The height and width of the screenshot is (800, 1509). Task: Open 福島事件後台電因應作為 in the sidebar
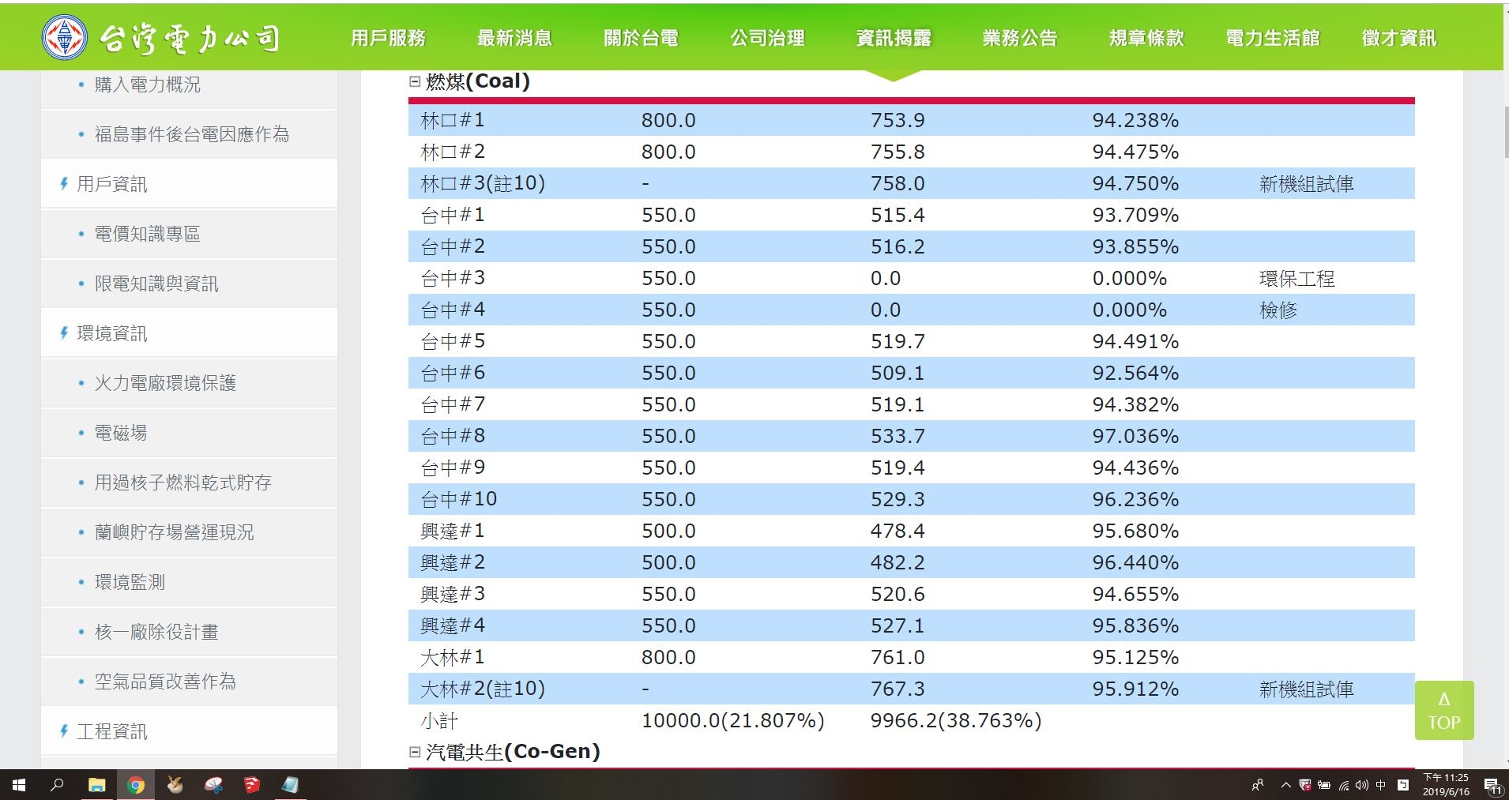click(191, 134)
